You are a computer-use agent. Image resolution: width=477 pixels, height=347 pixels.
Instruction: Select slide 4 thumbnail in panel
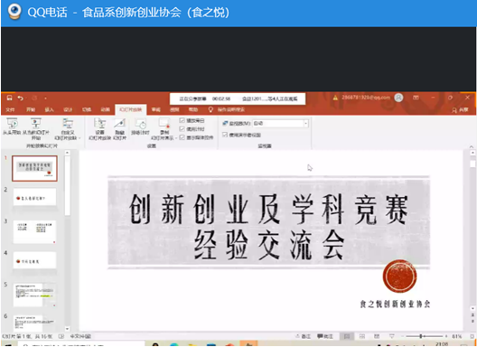(x=34, y=260)
